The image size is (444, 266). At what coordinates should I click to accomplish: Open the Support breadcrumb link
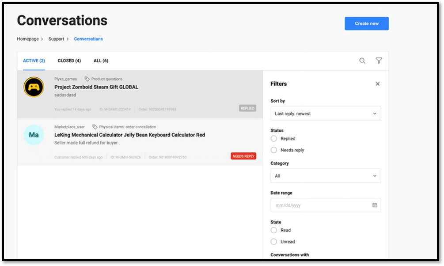coord(56,39)
